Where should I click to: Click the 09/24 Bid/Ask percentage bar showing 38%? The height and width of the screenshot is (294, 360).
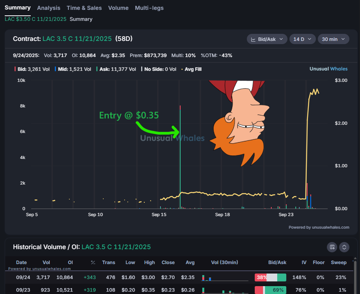tap(270, 277)
